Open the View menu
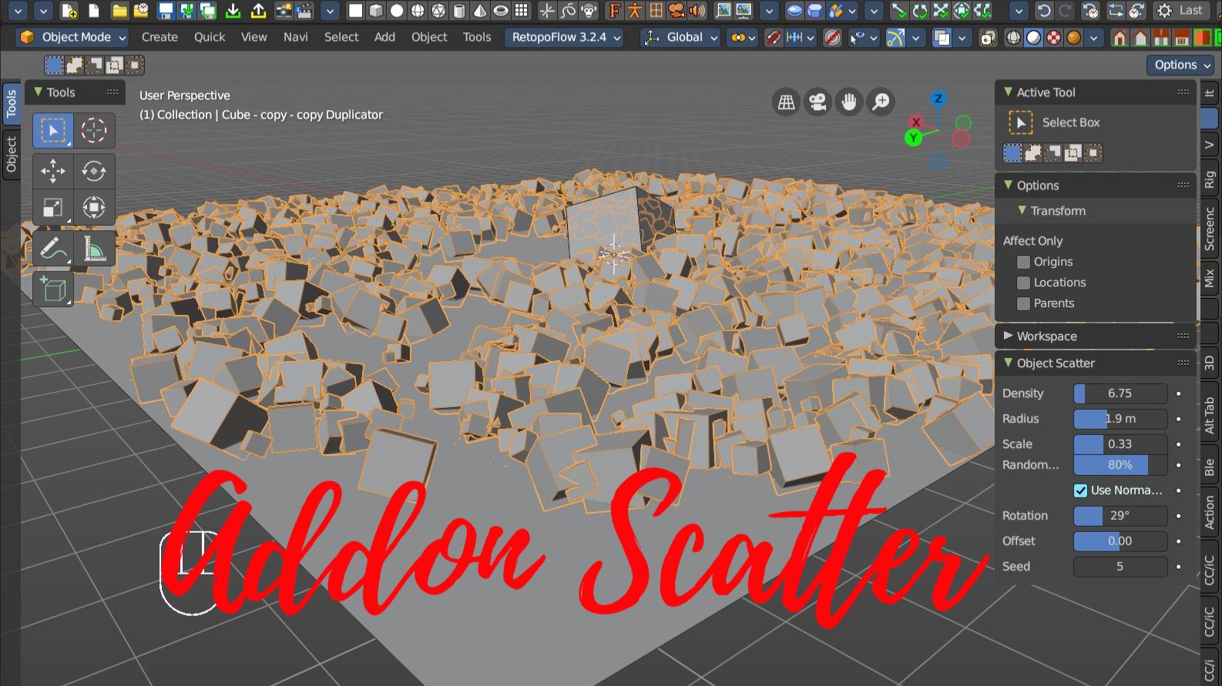 point(254,37)
